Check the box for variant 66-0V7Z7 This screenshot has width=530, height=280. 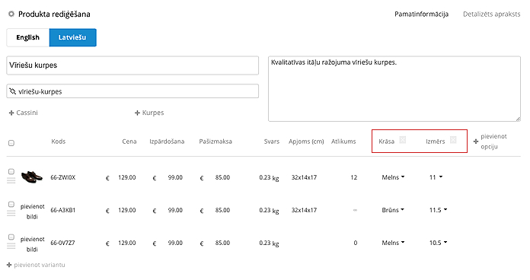click(11, 237)
